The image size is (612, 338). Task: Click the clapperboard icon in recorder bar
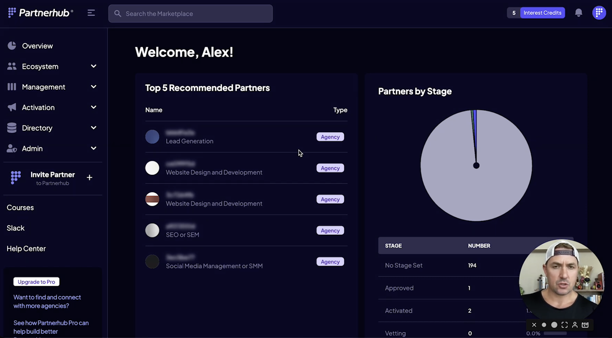pos(585,325)
